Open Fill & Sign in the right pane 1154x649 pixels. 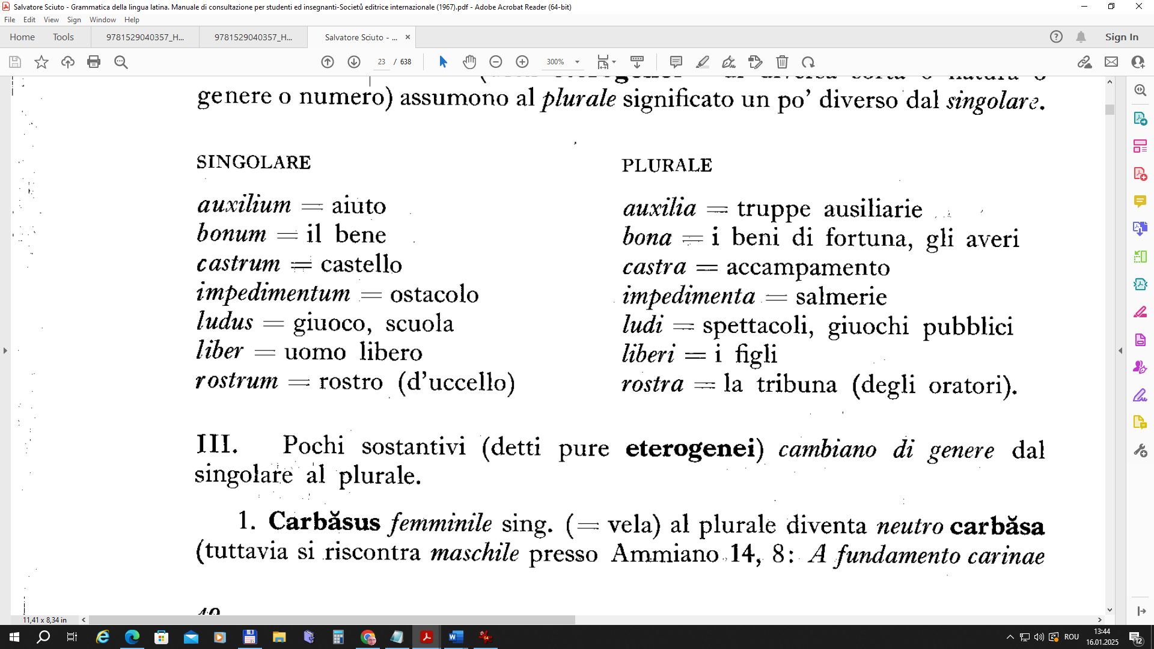(x=1140, y=395)
